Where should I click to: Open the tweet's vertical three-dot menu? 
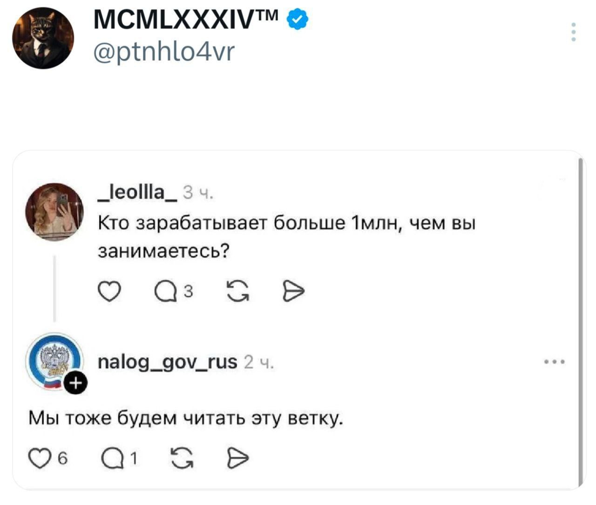point(574,32)
